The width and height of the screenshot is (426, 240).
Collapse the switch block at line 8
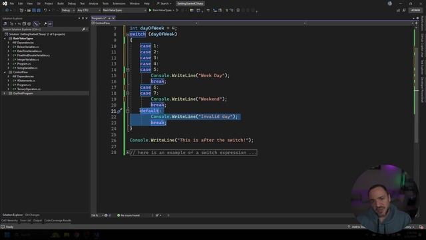tap(127, 34)
